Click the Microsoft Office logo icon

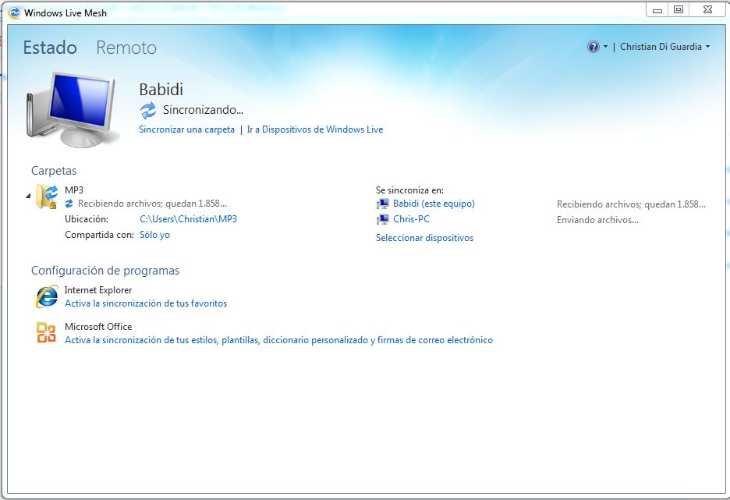coord(46,332)
